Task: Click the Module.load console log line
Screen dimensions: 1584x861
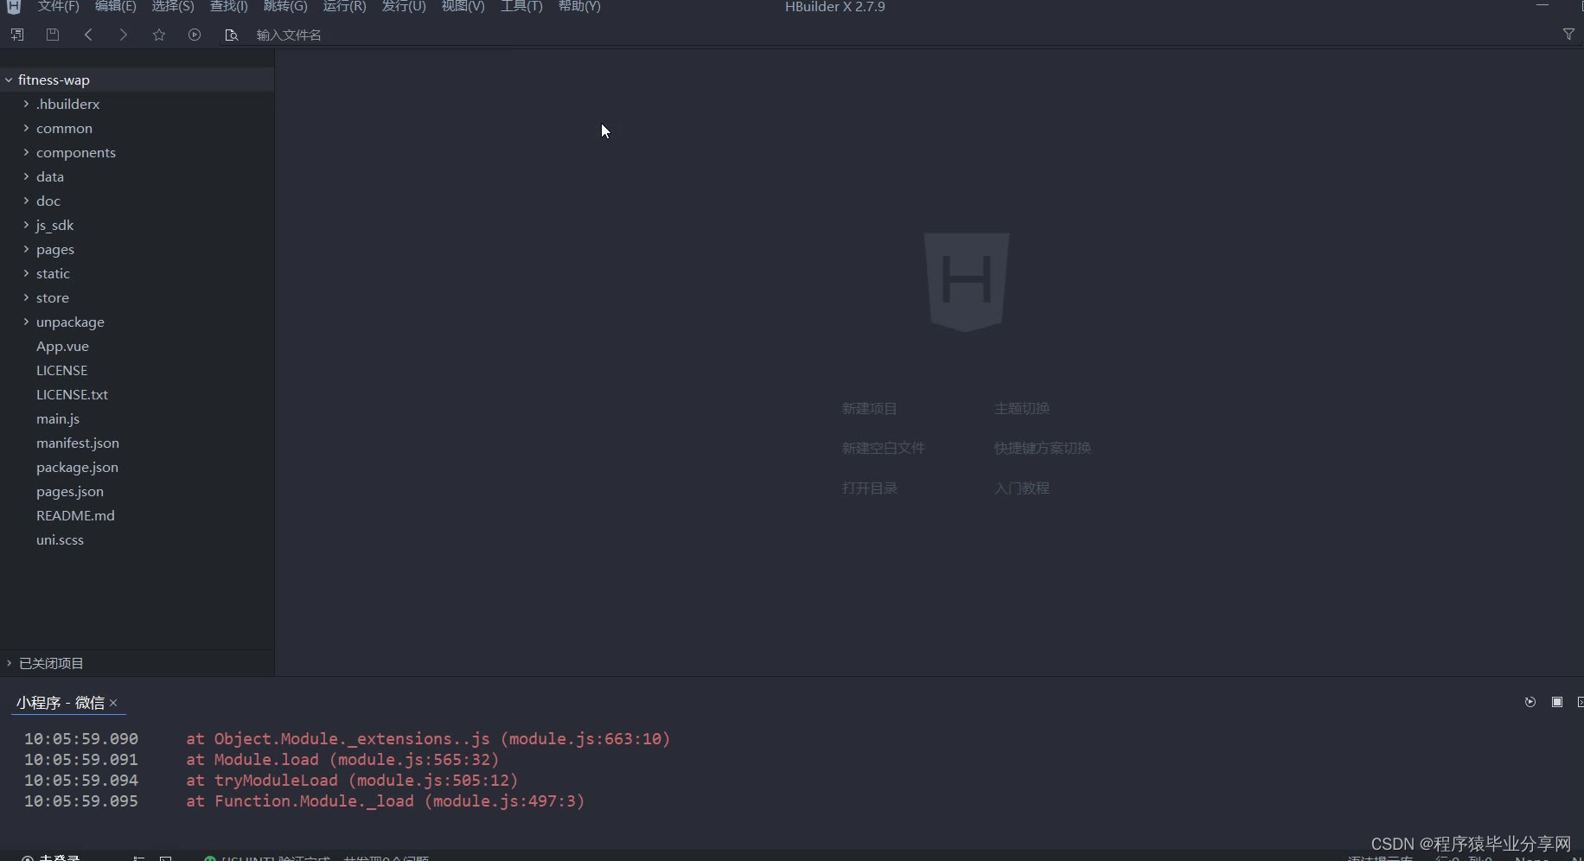Action: pos(342,759)
